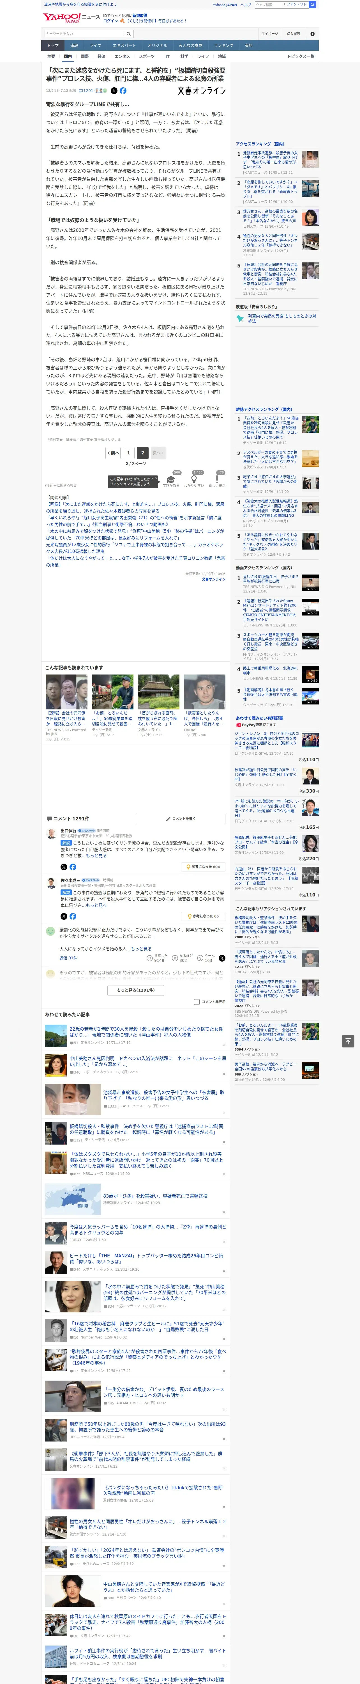The height and width of the screenshot is (1684, 360).
Task: Click the keyword search magnifier button
Action: click(x=129, y=34)
